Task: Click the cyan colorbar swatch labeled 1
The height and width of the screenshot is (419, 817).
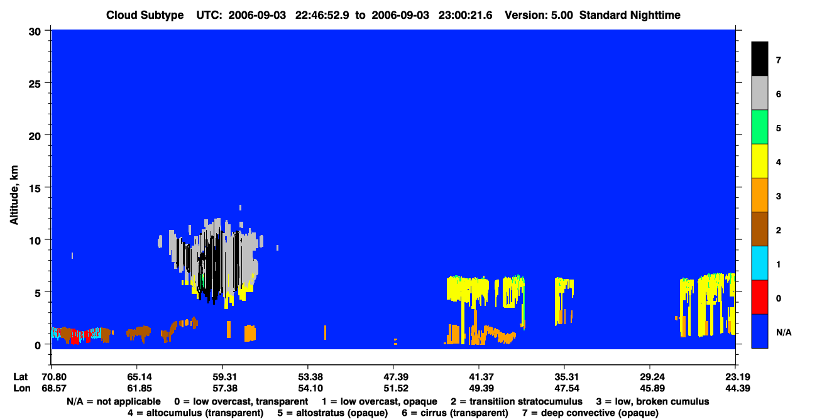Action: pyautogui.click(x=760, y=263)
